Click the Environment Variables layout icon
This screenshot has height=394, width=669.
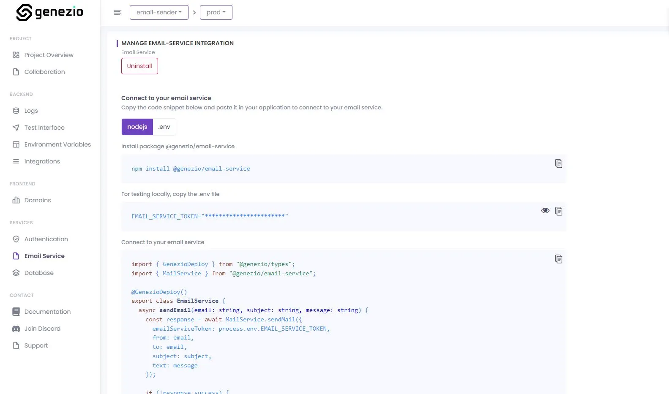(16, 144)
